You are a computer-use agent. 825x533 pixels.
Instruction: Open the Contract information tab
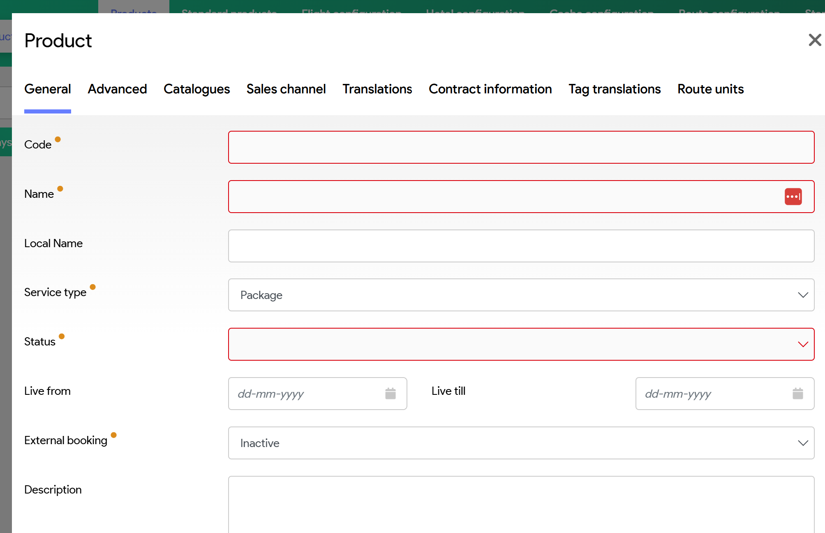coord(490,89)
